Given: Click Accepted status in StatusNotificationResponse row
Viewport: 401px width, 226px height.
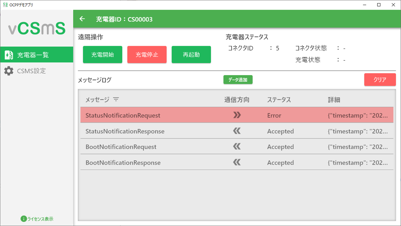Looking at the screenshot, I should point(280,131).
